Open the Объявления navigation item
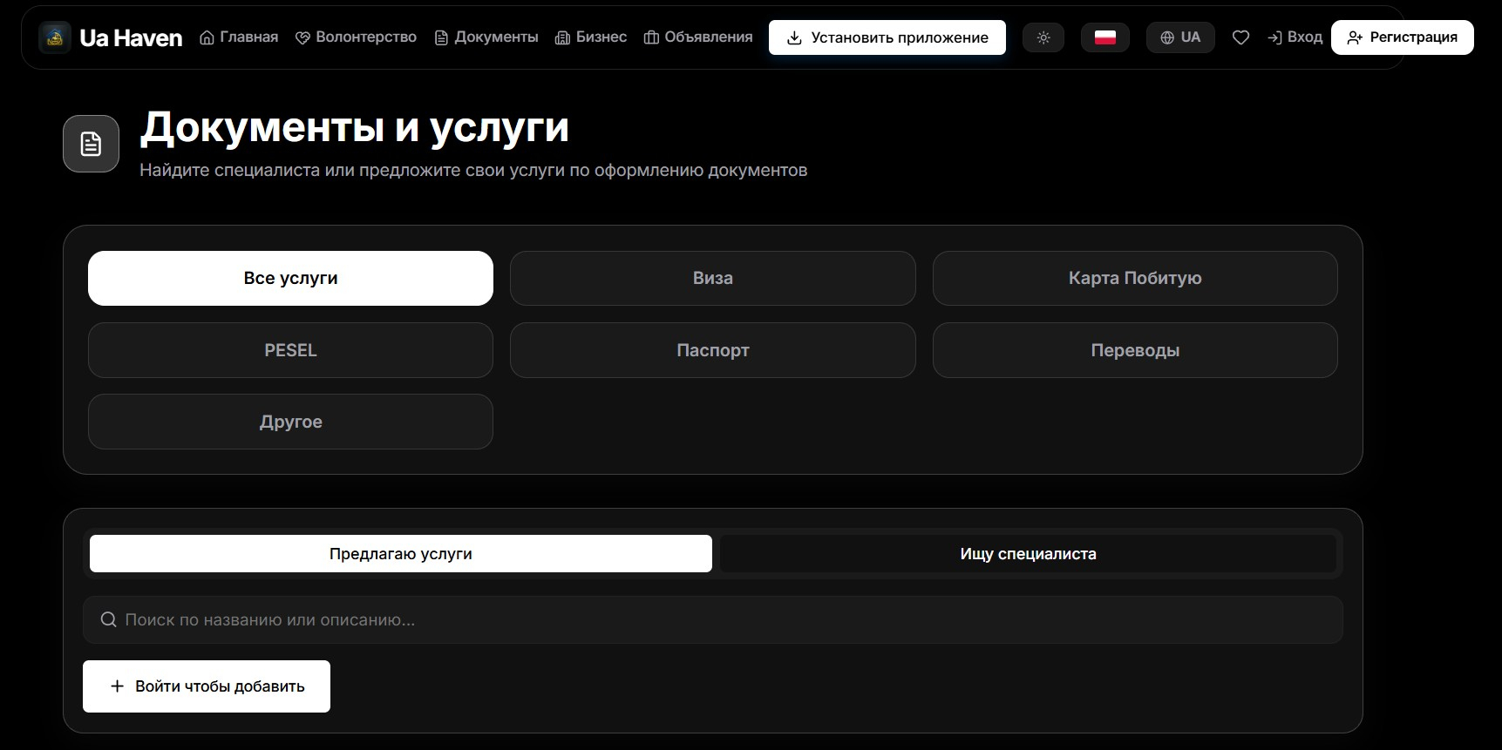This screenshot has width=1502, height=750. click(x=698, y=37)
